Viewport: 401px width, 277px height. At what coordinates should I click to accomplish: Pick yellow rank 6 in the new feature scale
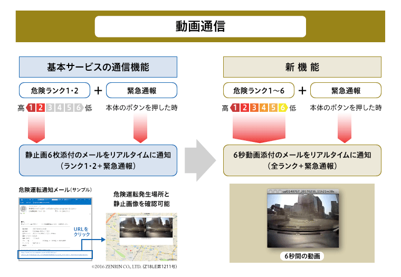pyautogui.click(x=282, y=108)
